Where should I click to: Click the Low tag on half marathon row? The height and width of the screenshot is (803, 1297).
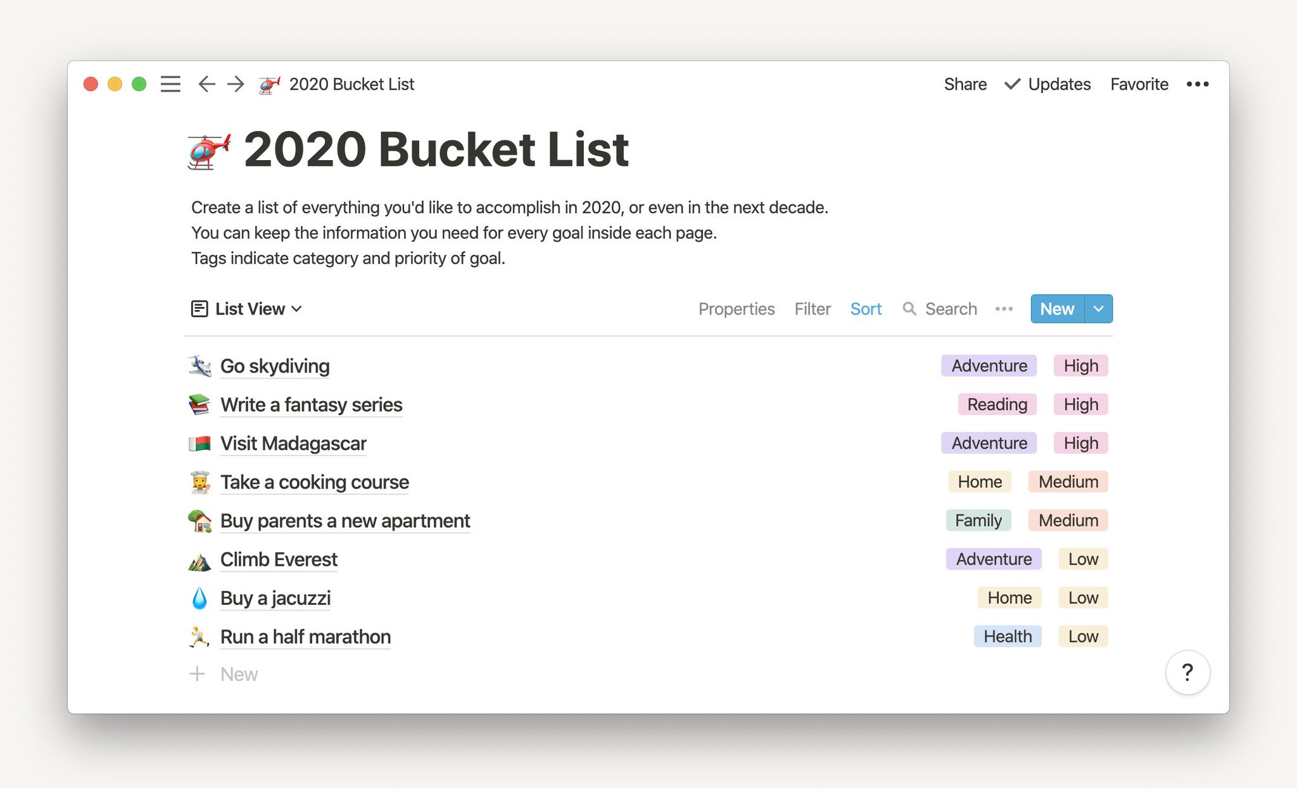click(1083, 636)
